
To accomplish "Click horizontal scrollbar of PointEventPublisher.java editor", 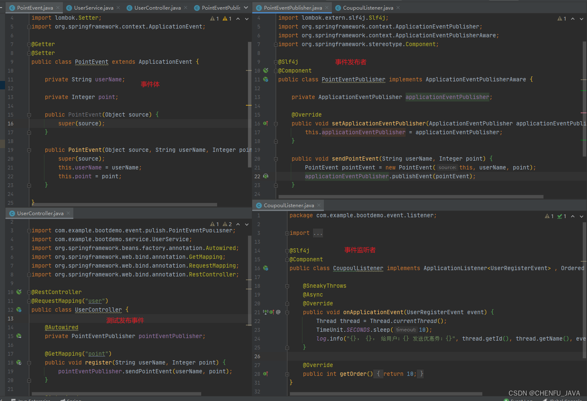I will [x=411, y=196].
